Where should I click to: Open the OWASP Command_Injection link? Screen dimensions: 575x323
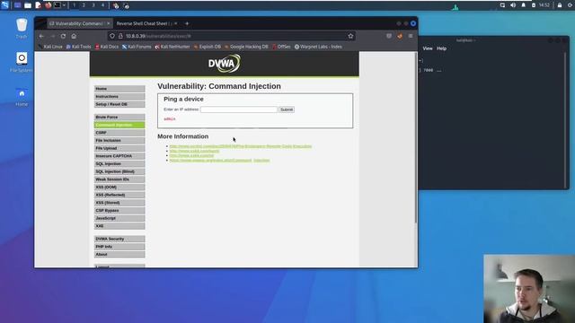coord(219,161)
